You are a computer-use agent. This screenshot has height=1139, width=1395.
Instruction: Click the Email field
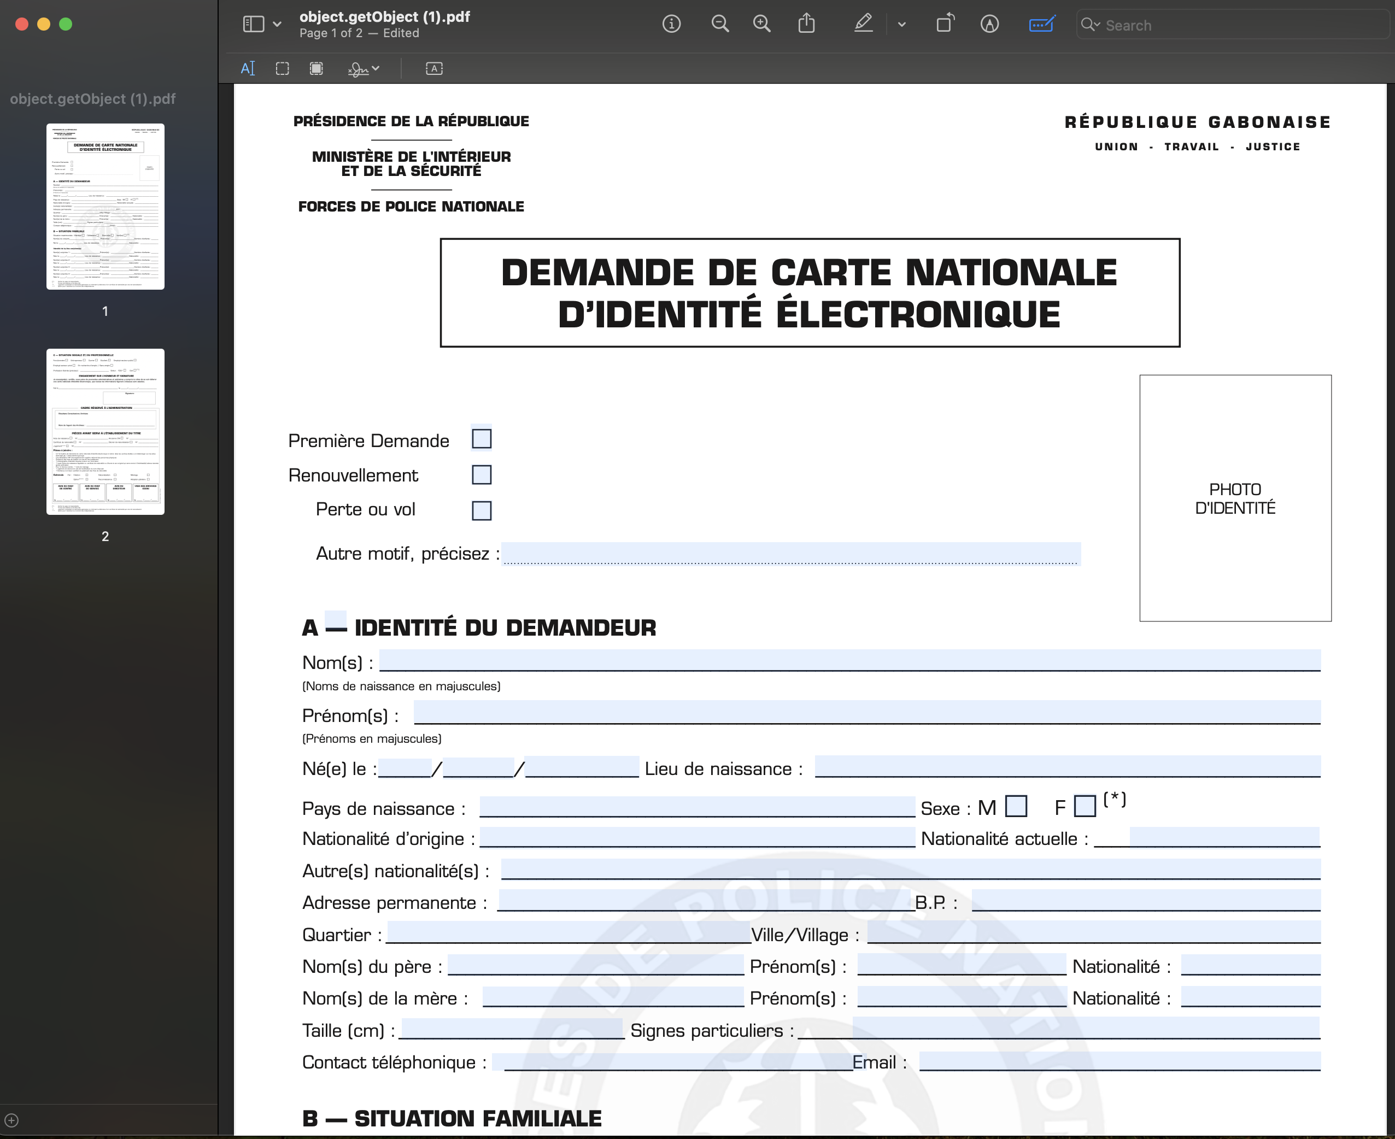pyautogui.click(x=1120, y=1061)
